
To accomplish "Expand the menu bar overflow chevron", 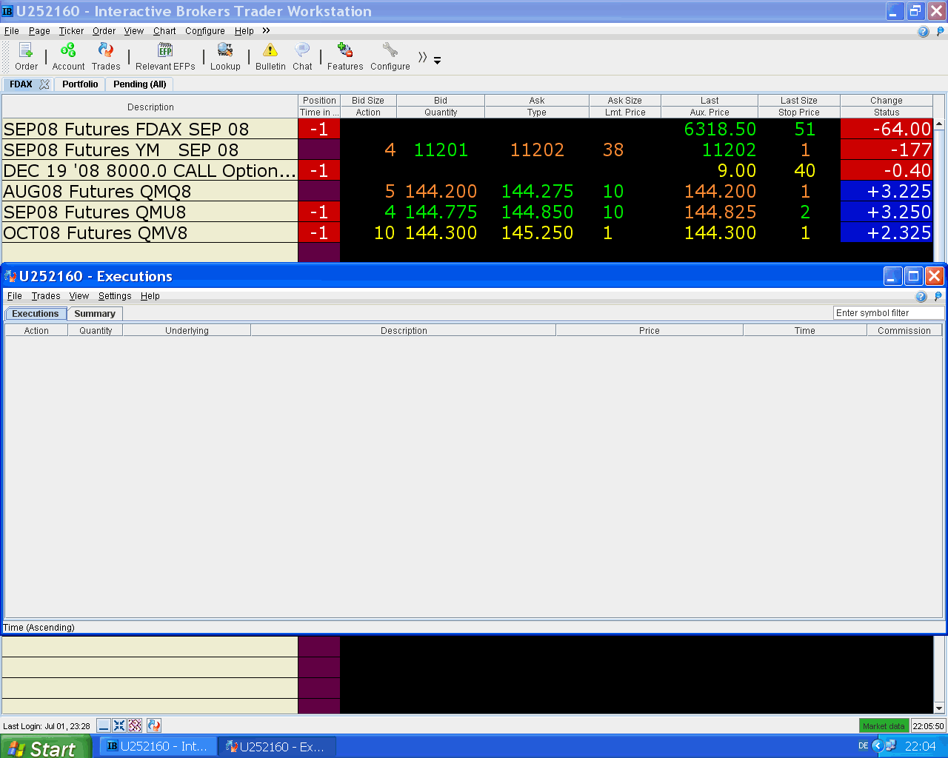I will (266, 31).
